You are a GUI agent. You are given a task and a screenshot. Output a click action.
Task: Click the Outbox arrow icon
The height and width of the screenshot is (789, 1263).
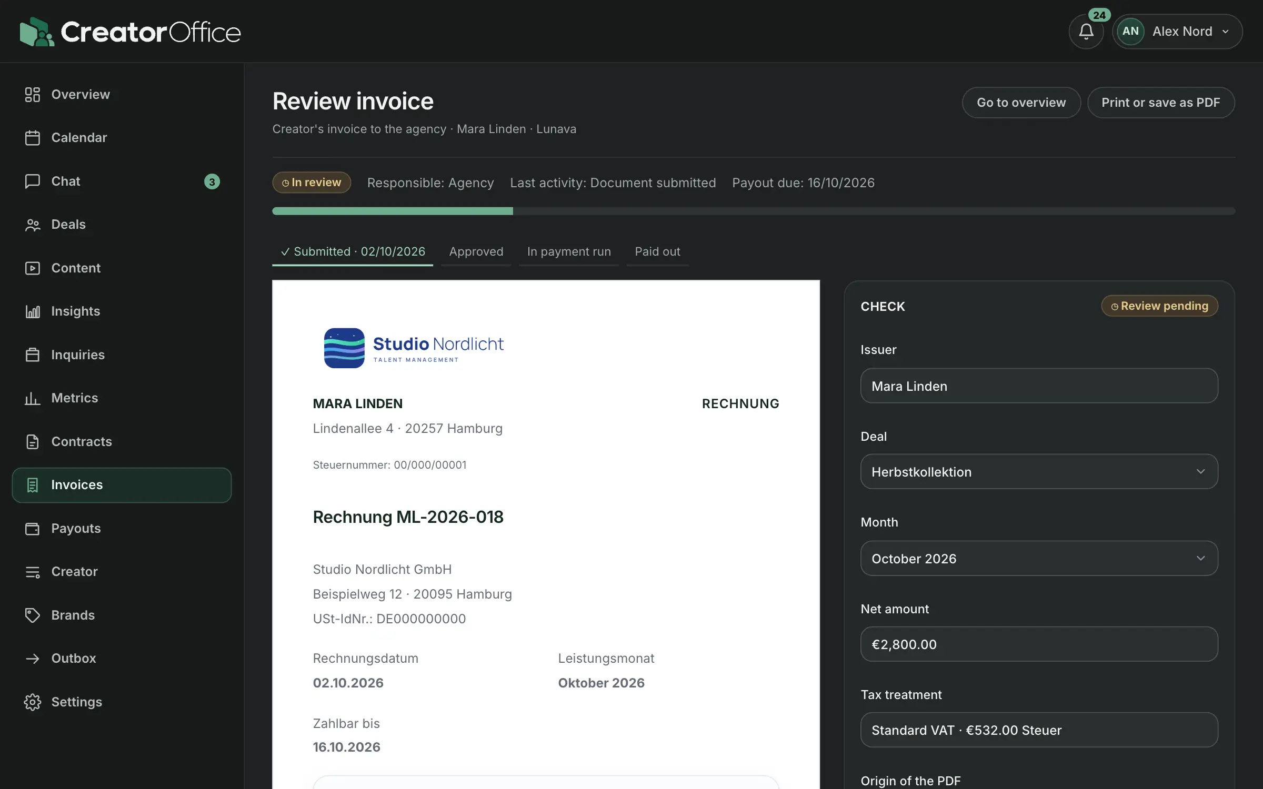33,659
